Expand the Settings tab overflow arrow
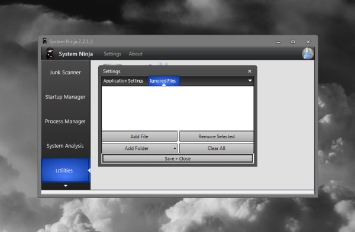Viewport: 355px width, 232px height. [x=250, y=81]
